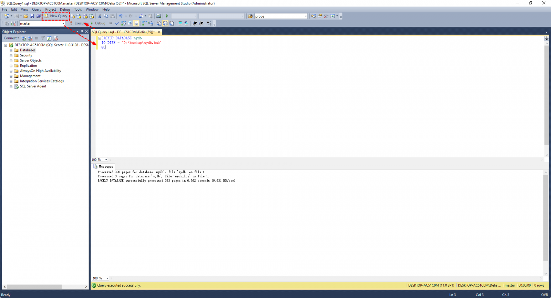This screenshot has height=298, width=551.
Task: Expand the Databases node
Action: coord(11,51)
